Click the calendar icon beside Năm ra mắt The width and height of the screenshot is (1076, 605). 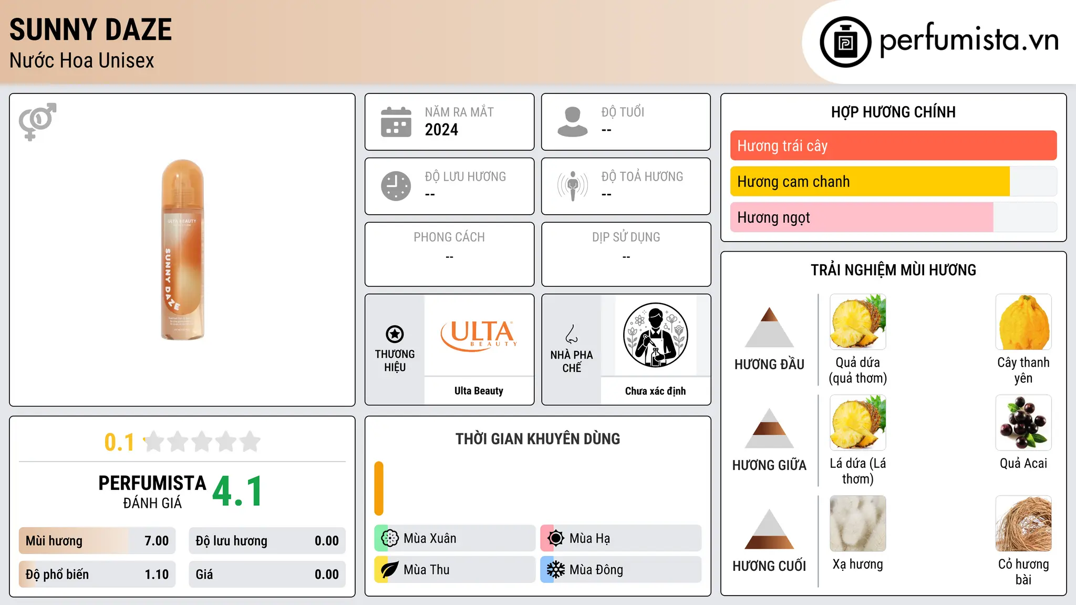click(x=396, y=122)
